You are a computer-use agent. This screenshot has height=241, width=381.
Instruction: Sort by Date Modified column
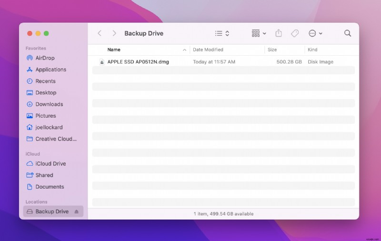point(208,50)
